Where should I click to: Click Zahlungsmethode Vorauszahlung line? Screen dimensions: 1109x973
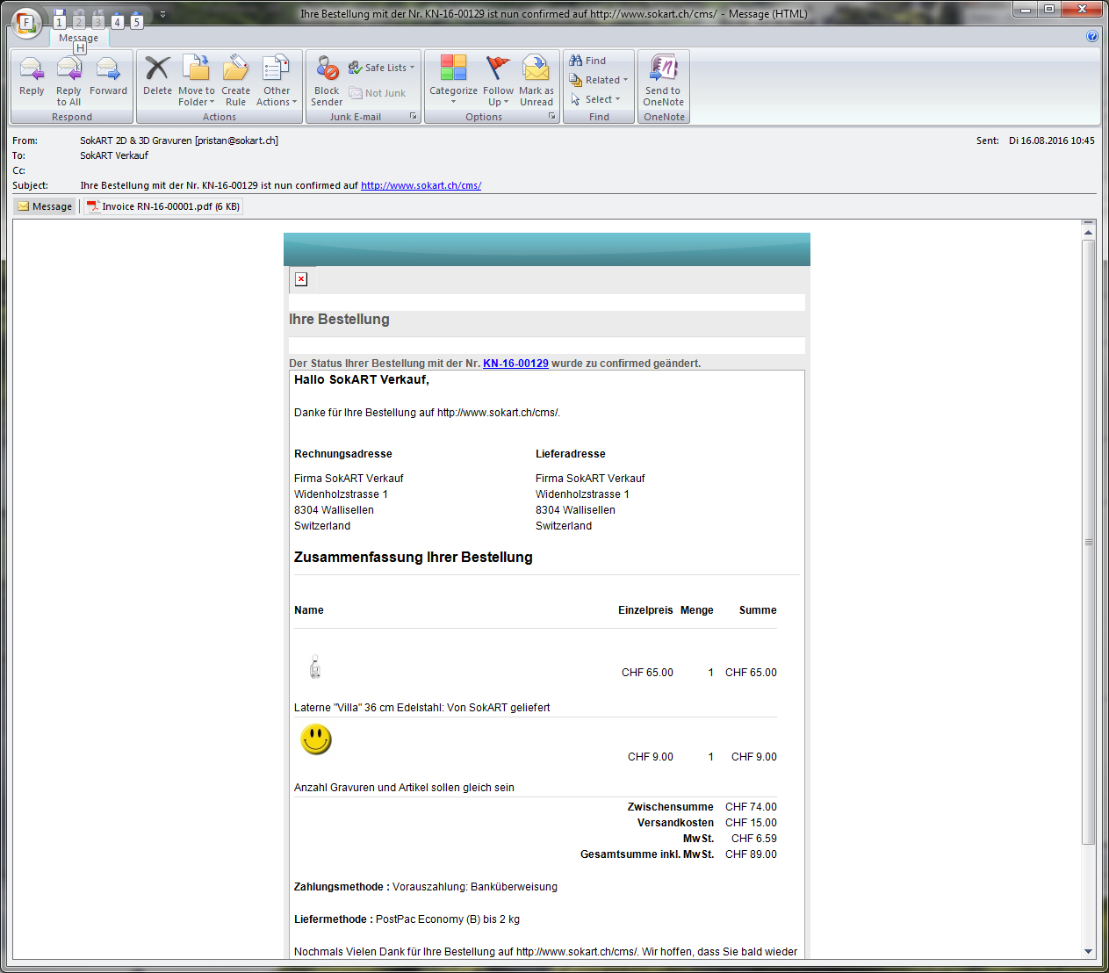point(426,887)
